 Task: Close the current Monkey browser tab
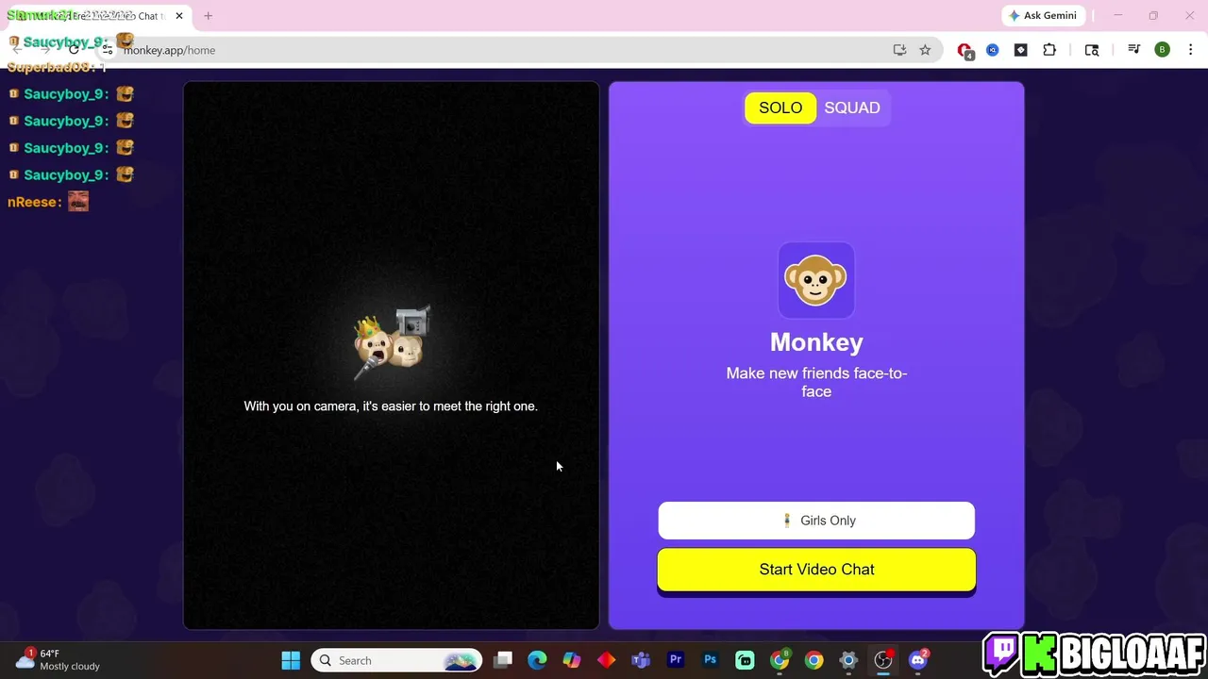tap(179, 16)
